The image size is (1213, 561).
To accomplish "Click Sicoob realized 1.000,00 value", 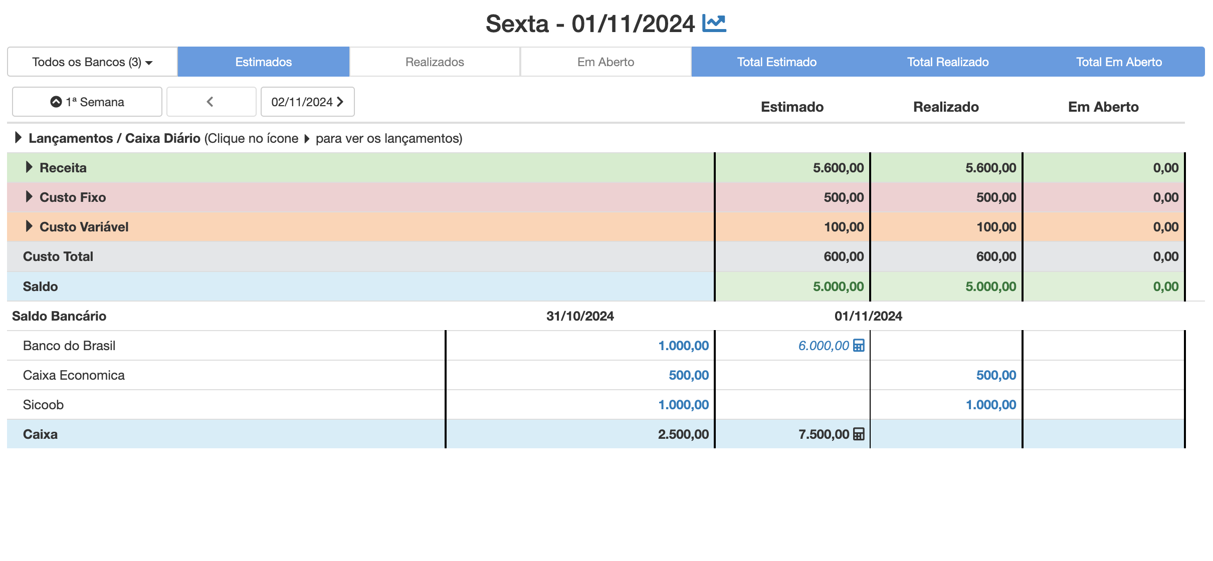I will click(991, 405).
